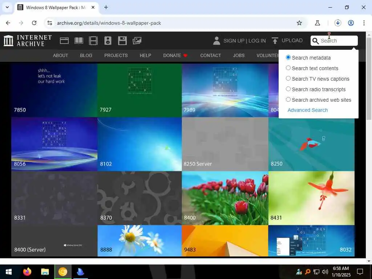372x279 pixels.
Task: Open the 8331 dark wallpaper thumbnail
Action: click(54, 198)
